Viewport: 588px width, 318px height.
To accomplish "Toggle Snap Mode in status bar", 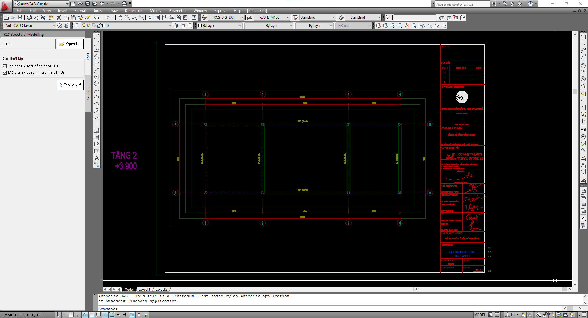I will click(x=65, y=315).
